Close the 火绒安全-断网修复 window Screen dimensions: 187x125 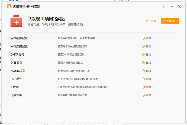coord(179,6)
